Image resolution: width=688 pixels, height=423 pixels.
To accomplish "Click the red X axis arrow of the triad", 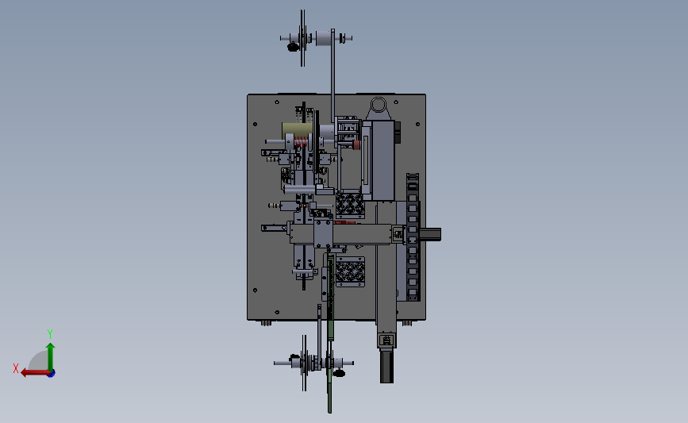I will (x=35, y=373).
